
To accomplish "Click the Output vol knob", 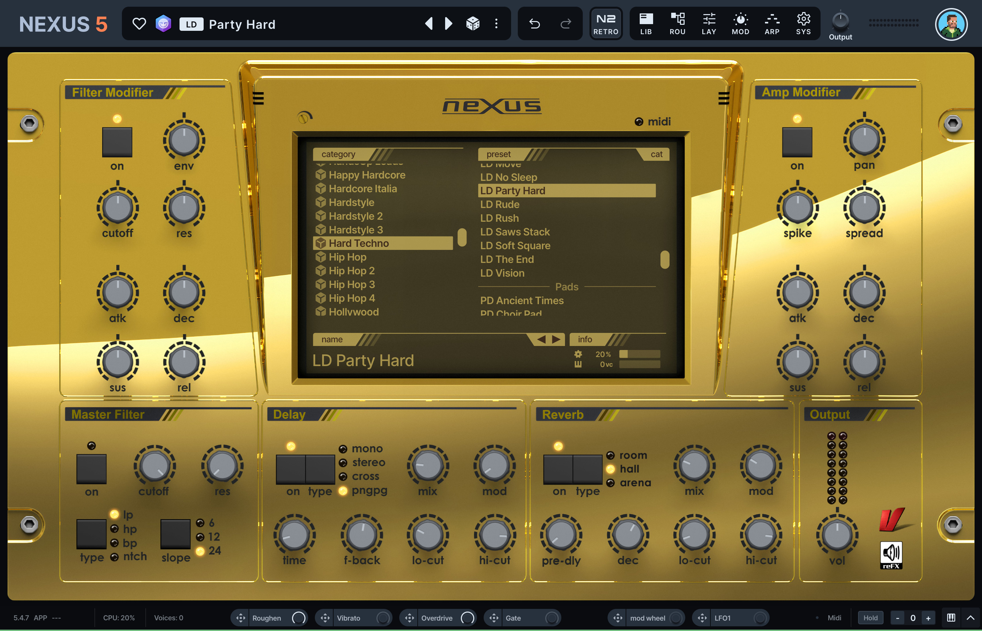I will (837, 535).
